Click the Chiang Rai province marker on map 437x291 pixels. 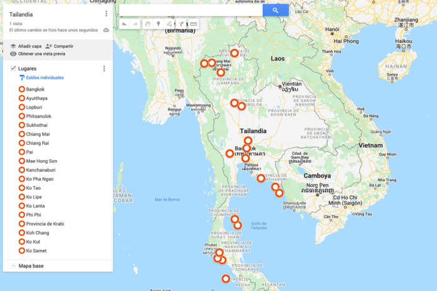[x=234, y=53]
